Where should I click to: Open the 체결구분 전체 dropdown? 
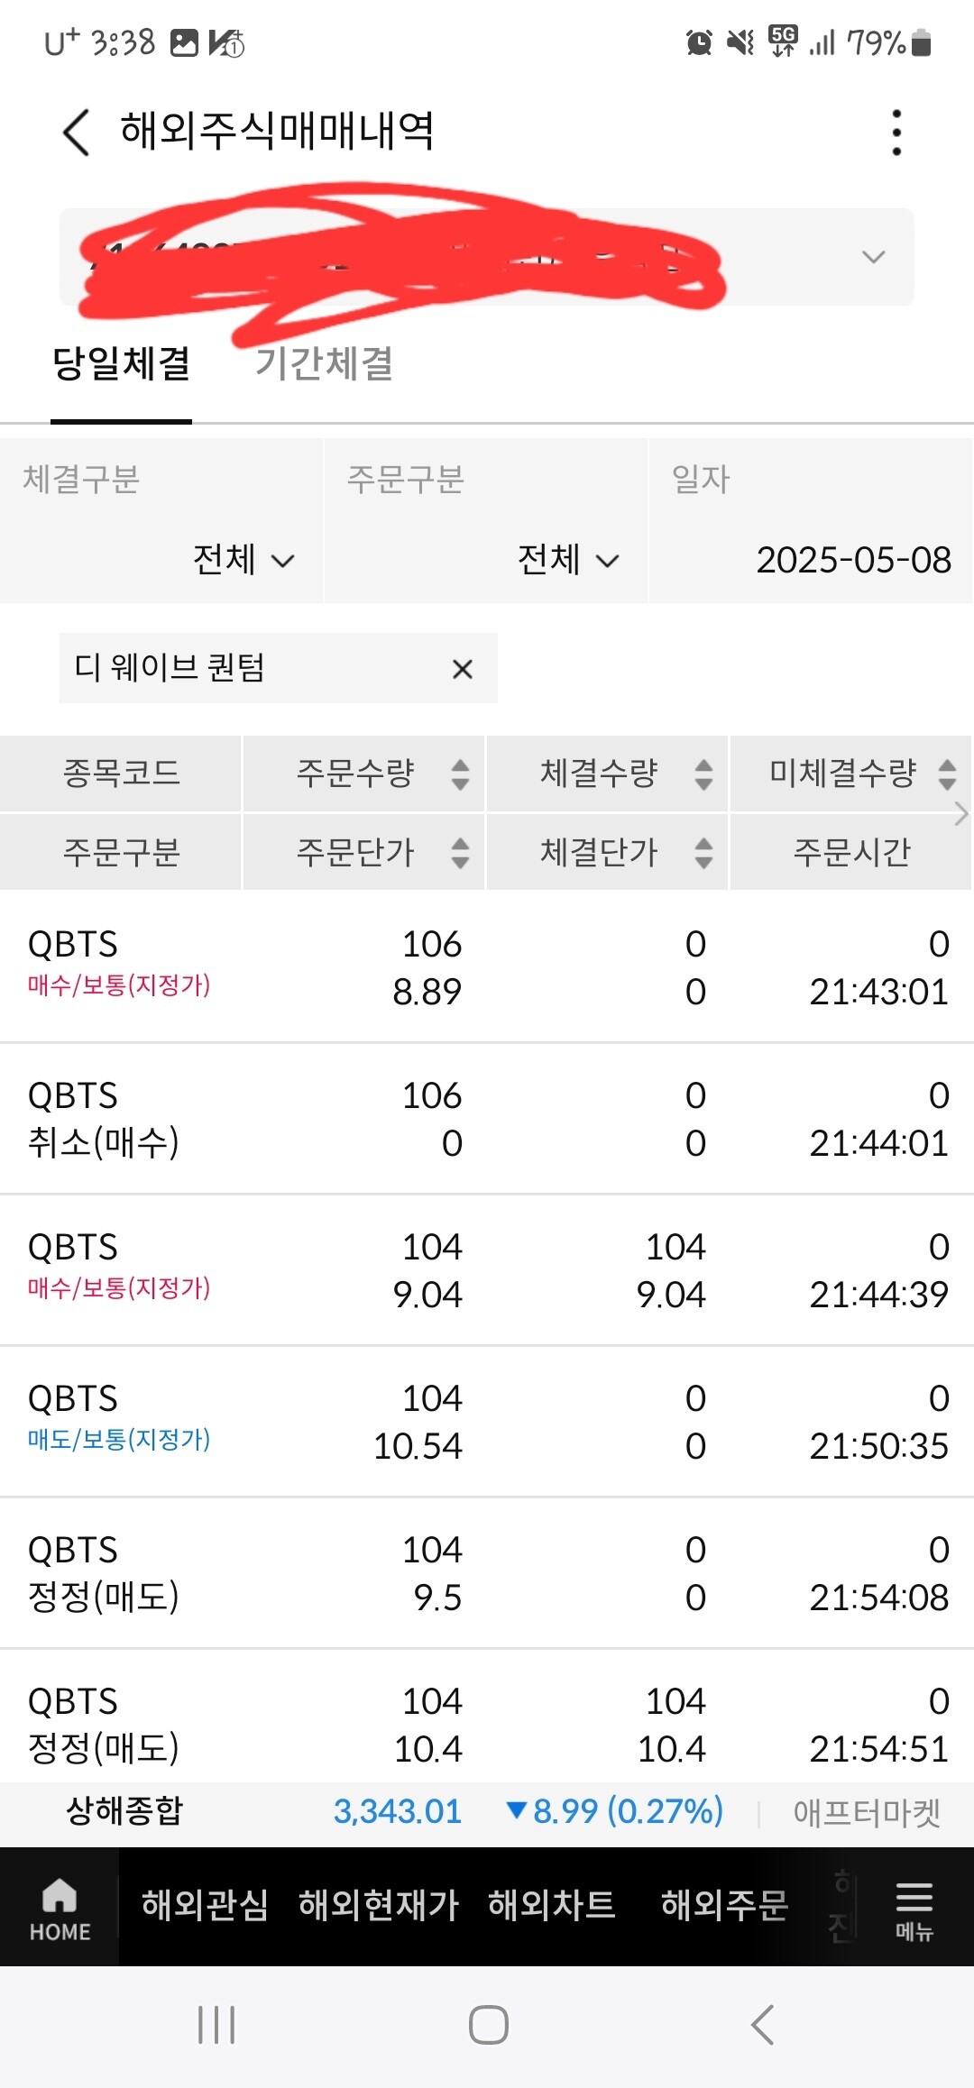(243, 560)
